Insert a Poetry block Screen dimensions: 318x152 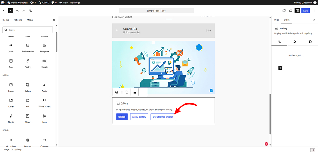[28, 64]
